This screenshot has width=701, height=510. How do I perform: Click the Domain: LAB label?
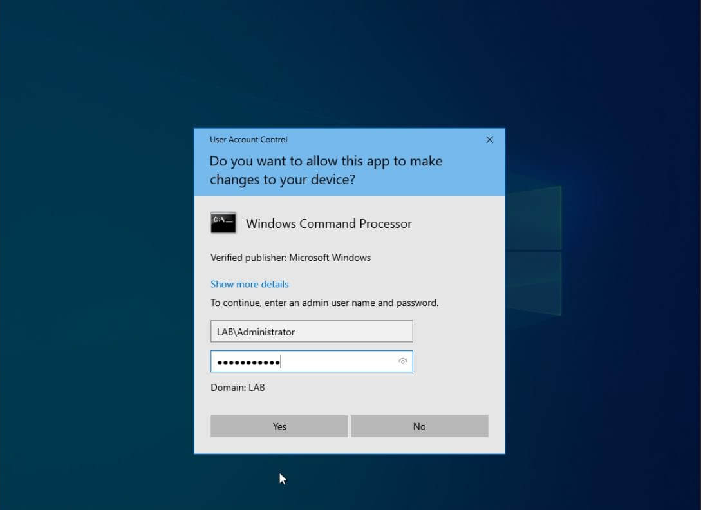tap(238, 388)
